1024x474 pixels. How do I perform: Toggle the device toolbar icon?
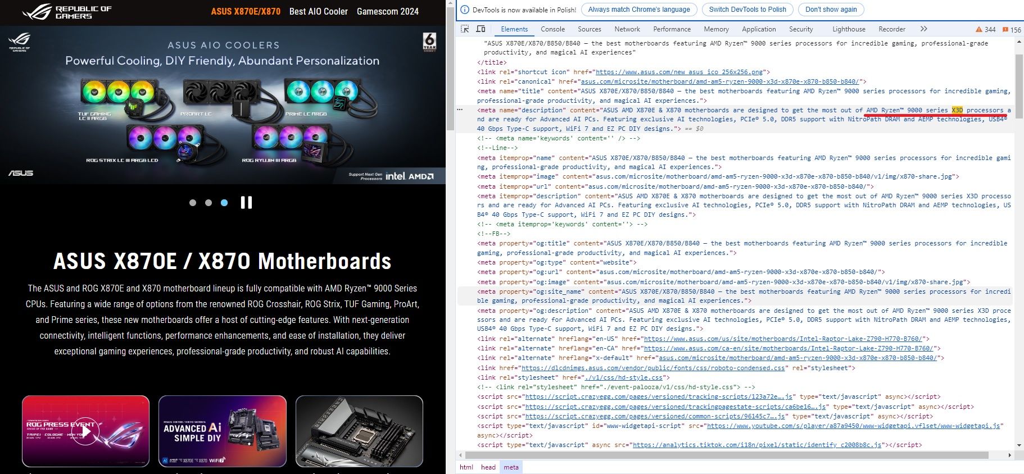481,29
